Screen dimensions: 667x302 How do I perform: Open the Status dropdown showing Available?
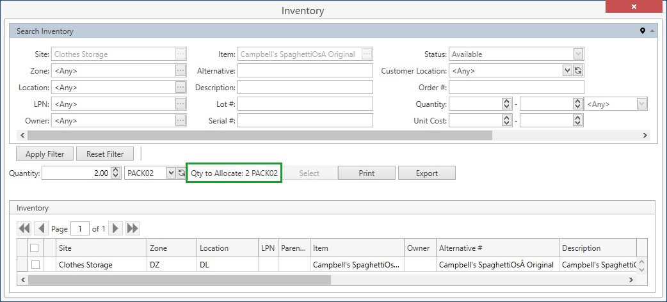[x=577, y=54]
